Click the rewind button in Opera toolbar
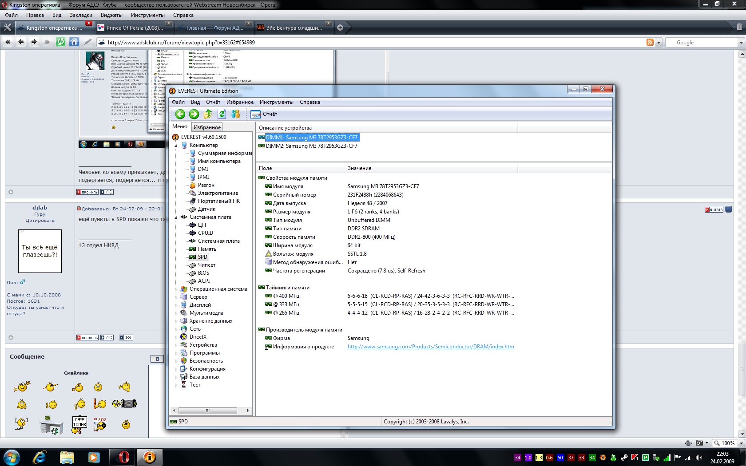The height and width of the screenshot is (466, 746). click(8, 42)
